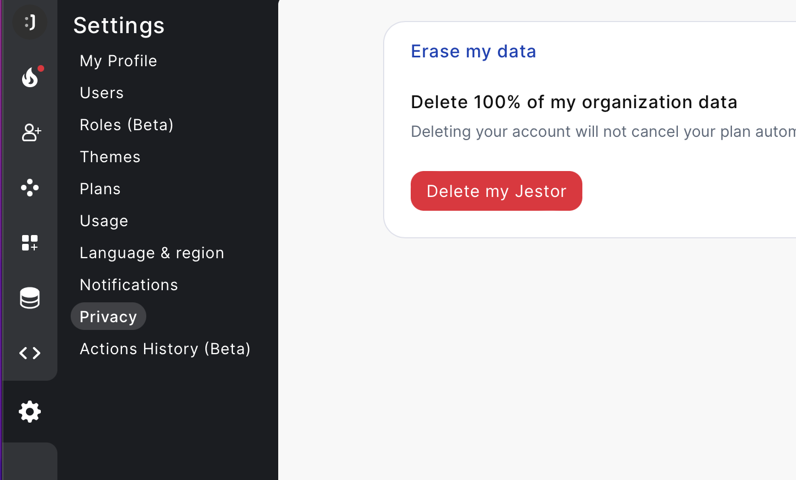Click the Jestor logo icon
The width and height of the screenshot is (796, 480).
pos(30,23)
